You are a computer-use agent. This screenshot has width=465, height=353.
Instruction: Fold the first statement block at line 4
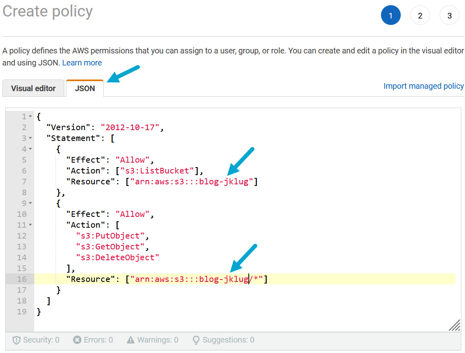pos(31,149)
